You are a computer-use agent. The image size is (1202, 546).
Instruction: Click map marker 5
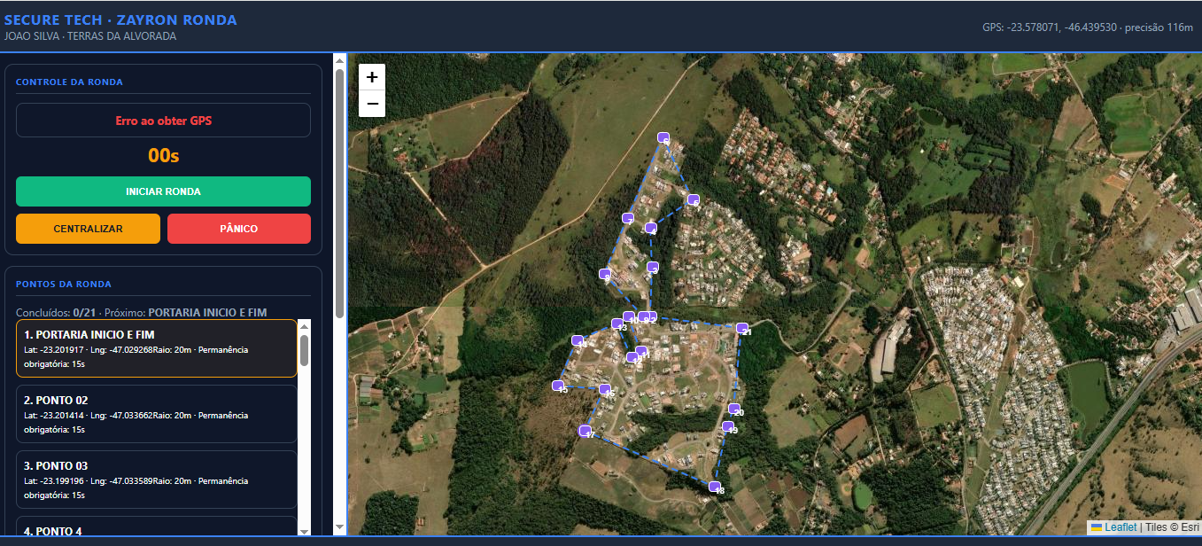[694, 200]
